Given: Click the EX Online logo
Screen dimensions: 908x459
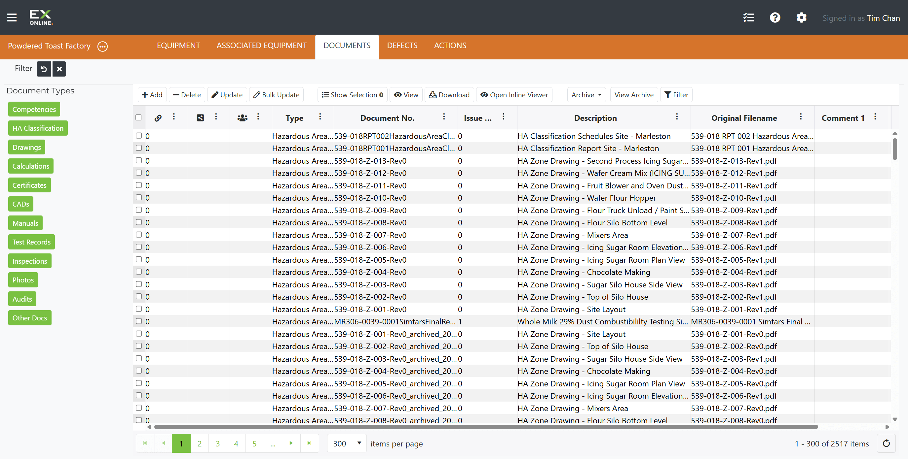Looking at the screenshot, I should (41, 17).
